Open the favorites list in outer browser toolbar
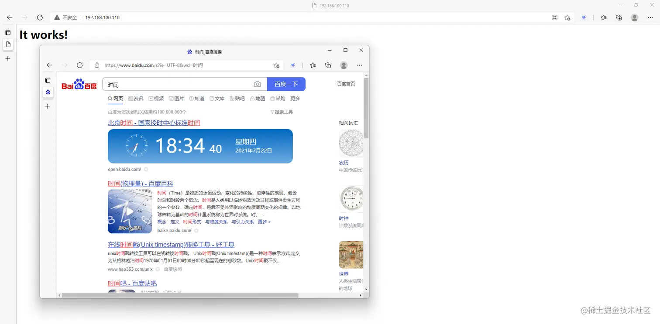Image resolution: width=660 pixels, height=324 pixels. tap(603, 17)
